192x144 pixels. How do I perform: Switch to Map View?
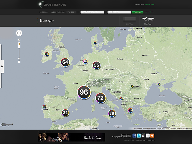coord(148,21)
